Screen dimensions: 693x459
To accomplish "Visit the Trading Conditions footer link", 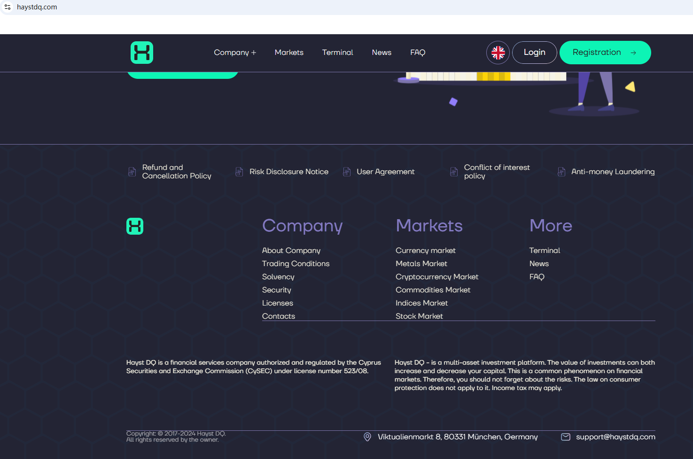I will (x=296, y=264).
